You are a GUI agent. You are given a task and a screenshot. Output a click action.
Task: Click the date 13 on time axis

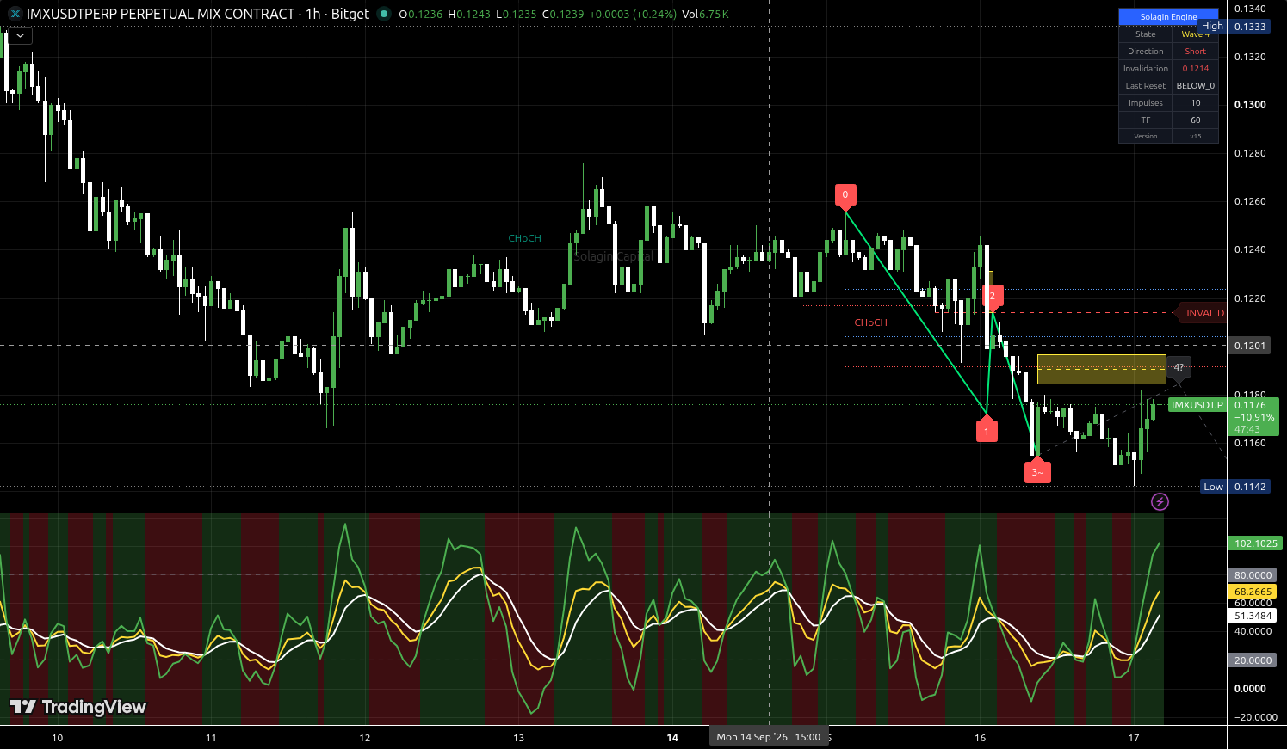point(519,738)
